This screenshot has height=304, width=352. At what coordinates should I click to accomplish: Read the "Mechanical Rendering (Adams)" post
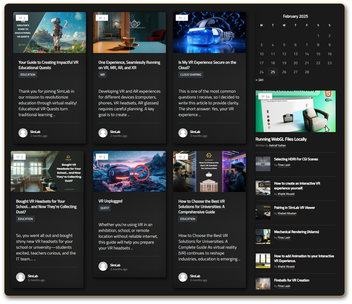(296, 232)
